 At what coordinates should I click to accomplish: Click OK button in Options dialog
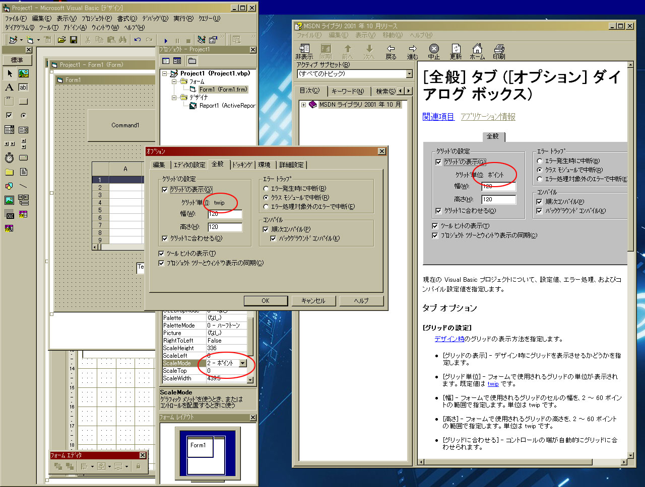[266, 301]
